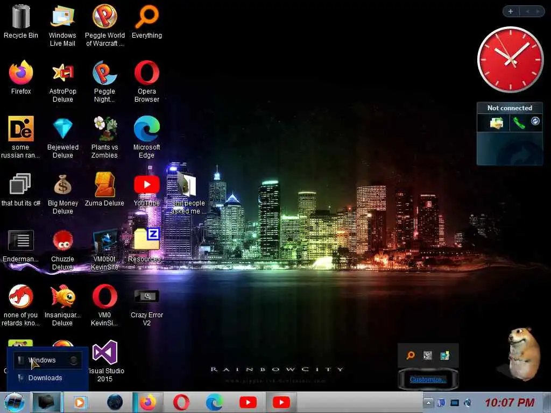This screenshot has width=551, height=413.
Task: Open the 'some russian ran...' De icon
Action: [x=21, y=137]
